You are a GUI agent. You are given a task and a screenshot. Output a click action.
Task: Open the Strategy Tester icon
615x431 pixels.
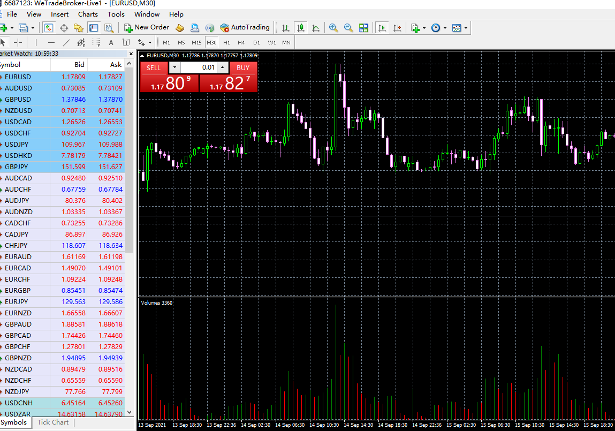point(109,28)
